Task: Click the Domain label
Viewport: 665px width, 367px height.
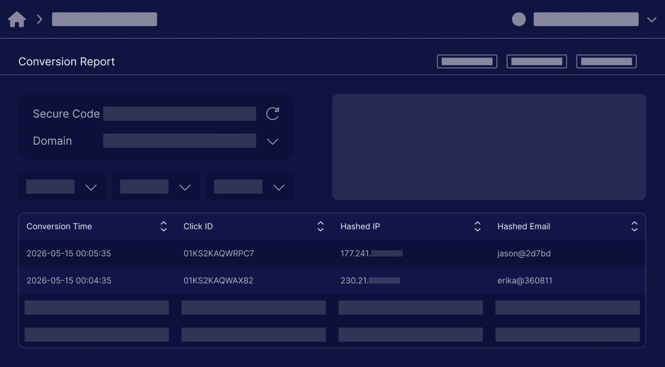Action: 52,141
